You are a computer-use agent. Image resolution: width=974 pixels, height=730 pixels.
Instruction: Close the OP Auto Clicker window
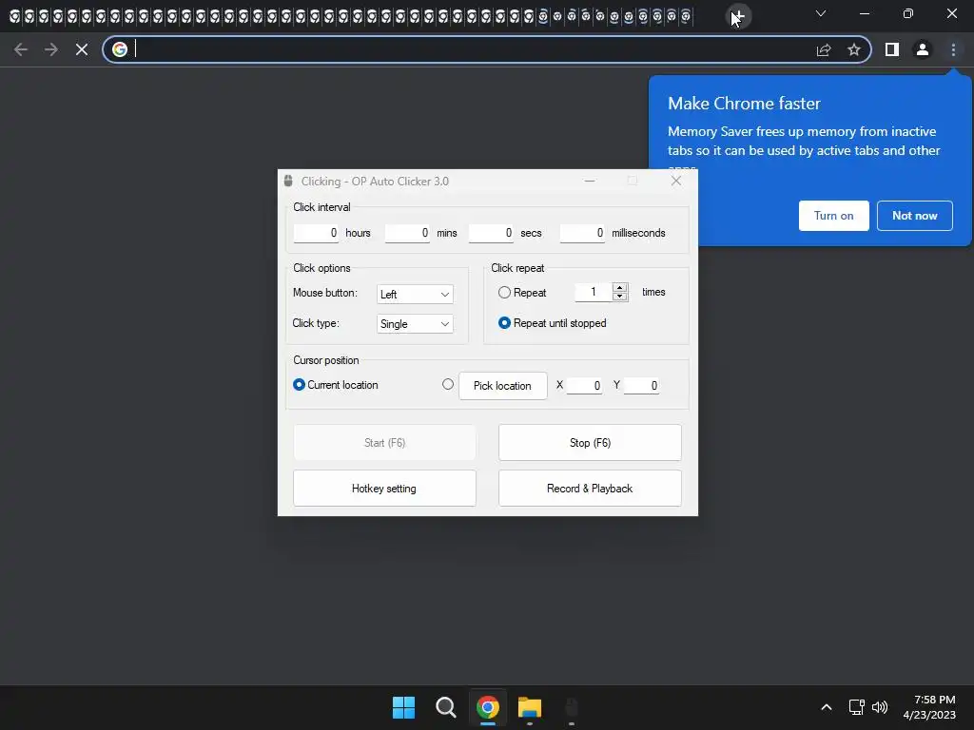coord(676,181)
